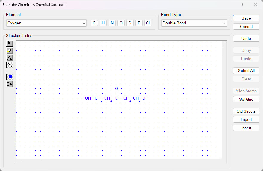
Task: Pick the Nitrogen (N) element shortcut
Action: (x=112, y=23)
